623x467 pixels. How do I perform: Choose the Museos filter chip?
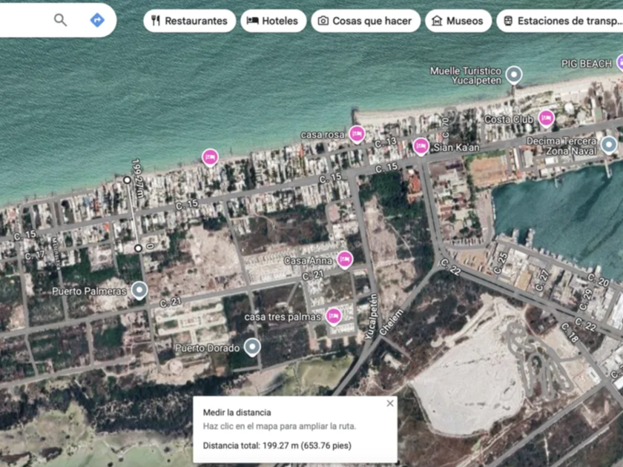pyautogui.click(x=458, y=21)
